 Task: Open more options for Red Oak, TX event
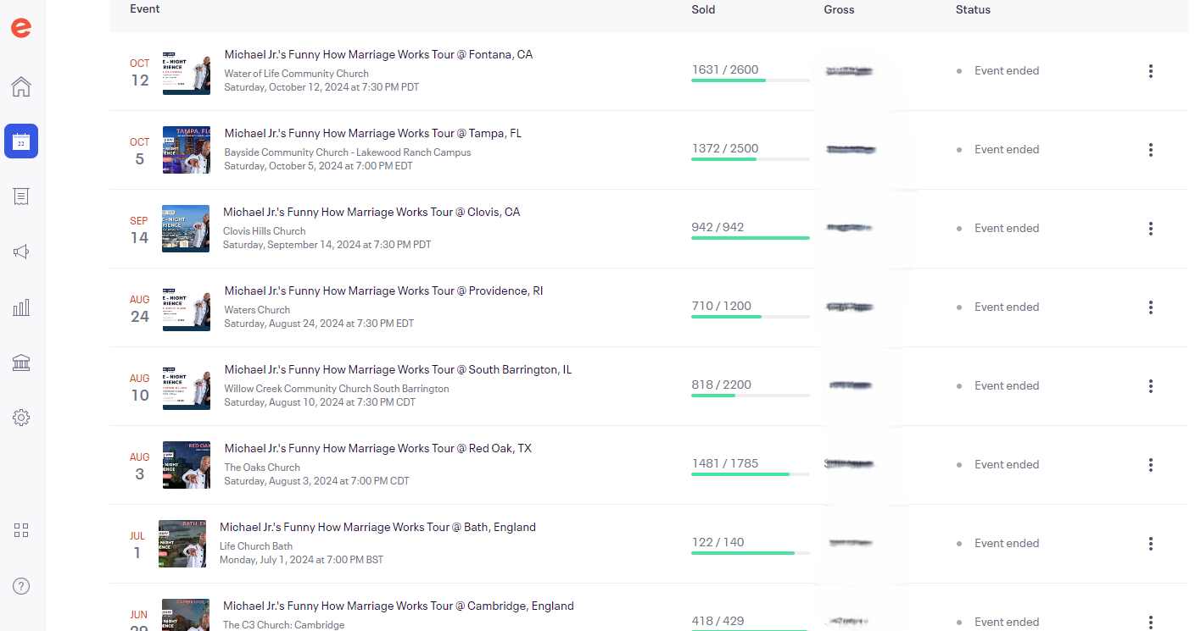pyautogui.click(x=1150, y=465)
